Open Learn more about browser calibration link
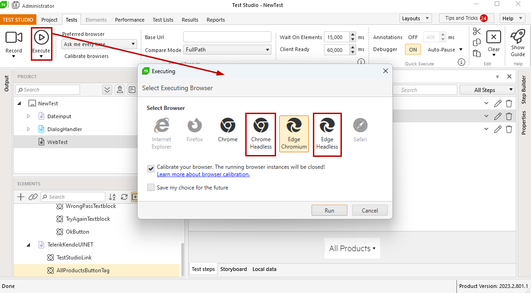 point(203,174)
